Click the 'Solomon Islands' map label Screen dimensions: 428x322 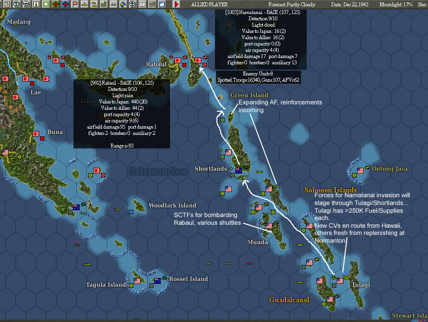330,190
